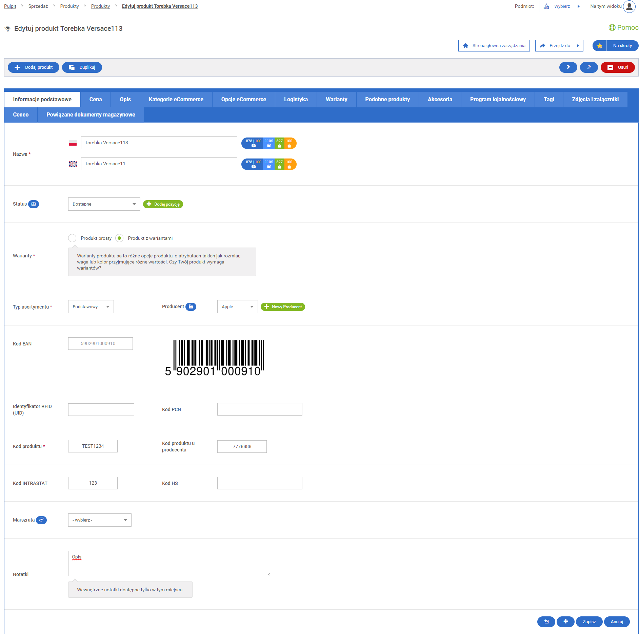This screenshot has height=635, width=639.
Task: Open the Status dropdown showing Dostępne
Action: pyautogui.click(x=104, y=204)
